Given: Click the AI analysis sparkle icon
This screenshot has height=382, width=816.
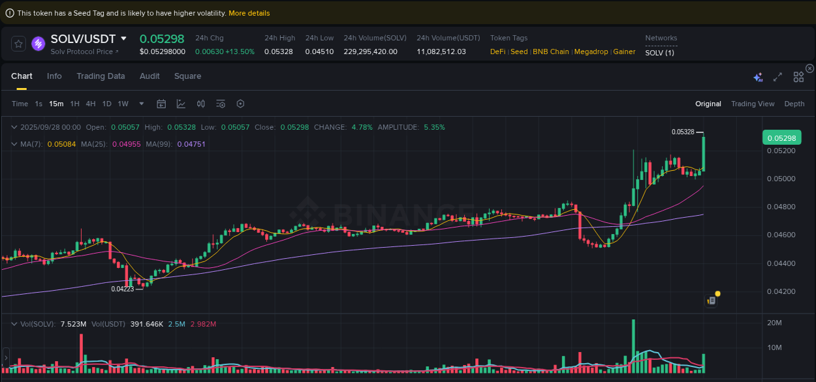Looking at the screenshot, I should (x=758, y=76).
